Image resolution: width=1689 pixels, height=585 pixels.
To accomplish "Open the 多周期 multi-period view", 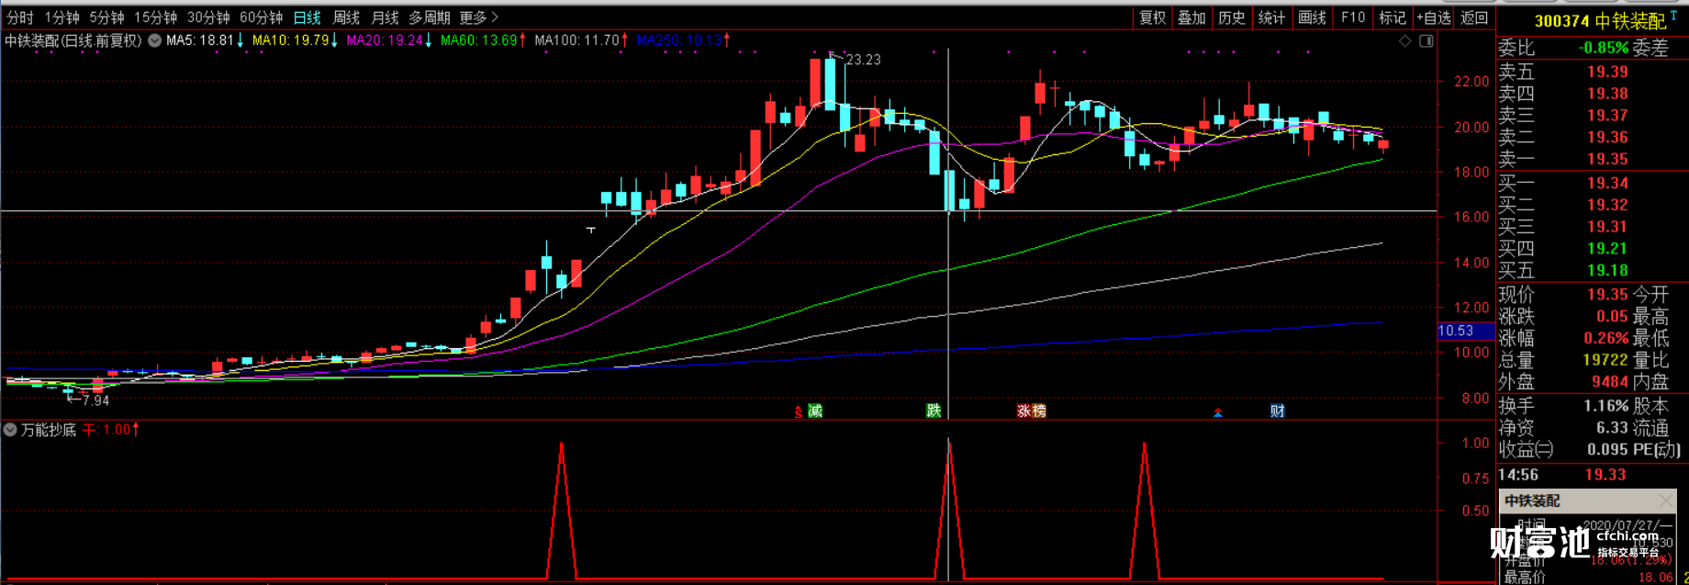I will pos(430,17).
